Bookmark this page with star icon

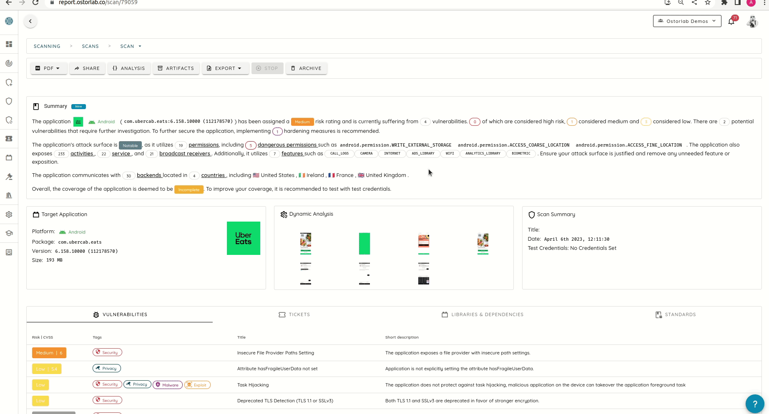708,2
